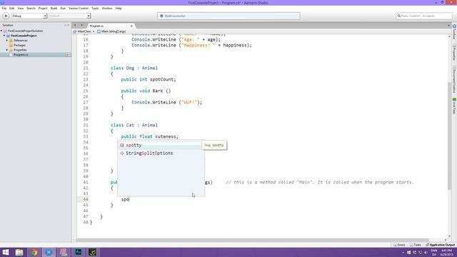This screenshot has height=257, width=457.
Task: Select StringSplitOptions completion item
Action: [160, 153]
